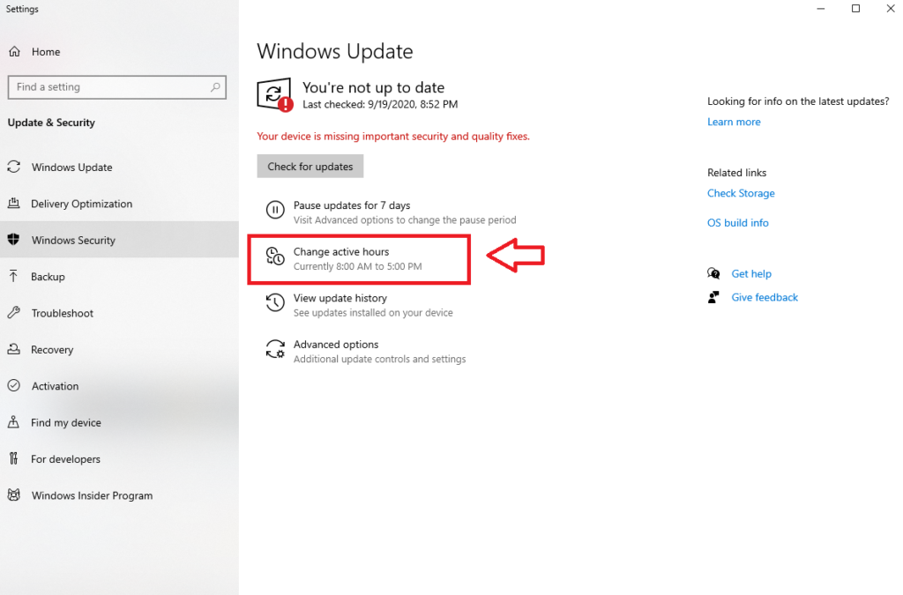Click the Give feedback link

click(765, 297)
